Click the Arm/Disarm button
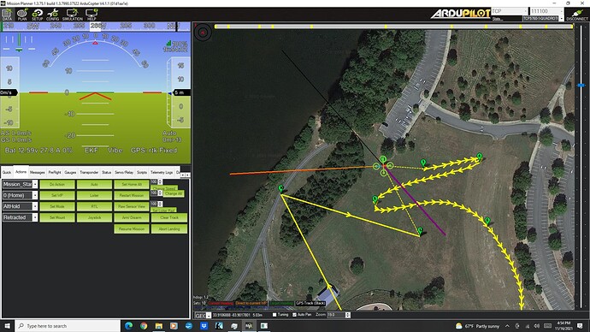This screenshot has width=590, height=332. point(132,217)
